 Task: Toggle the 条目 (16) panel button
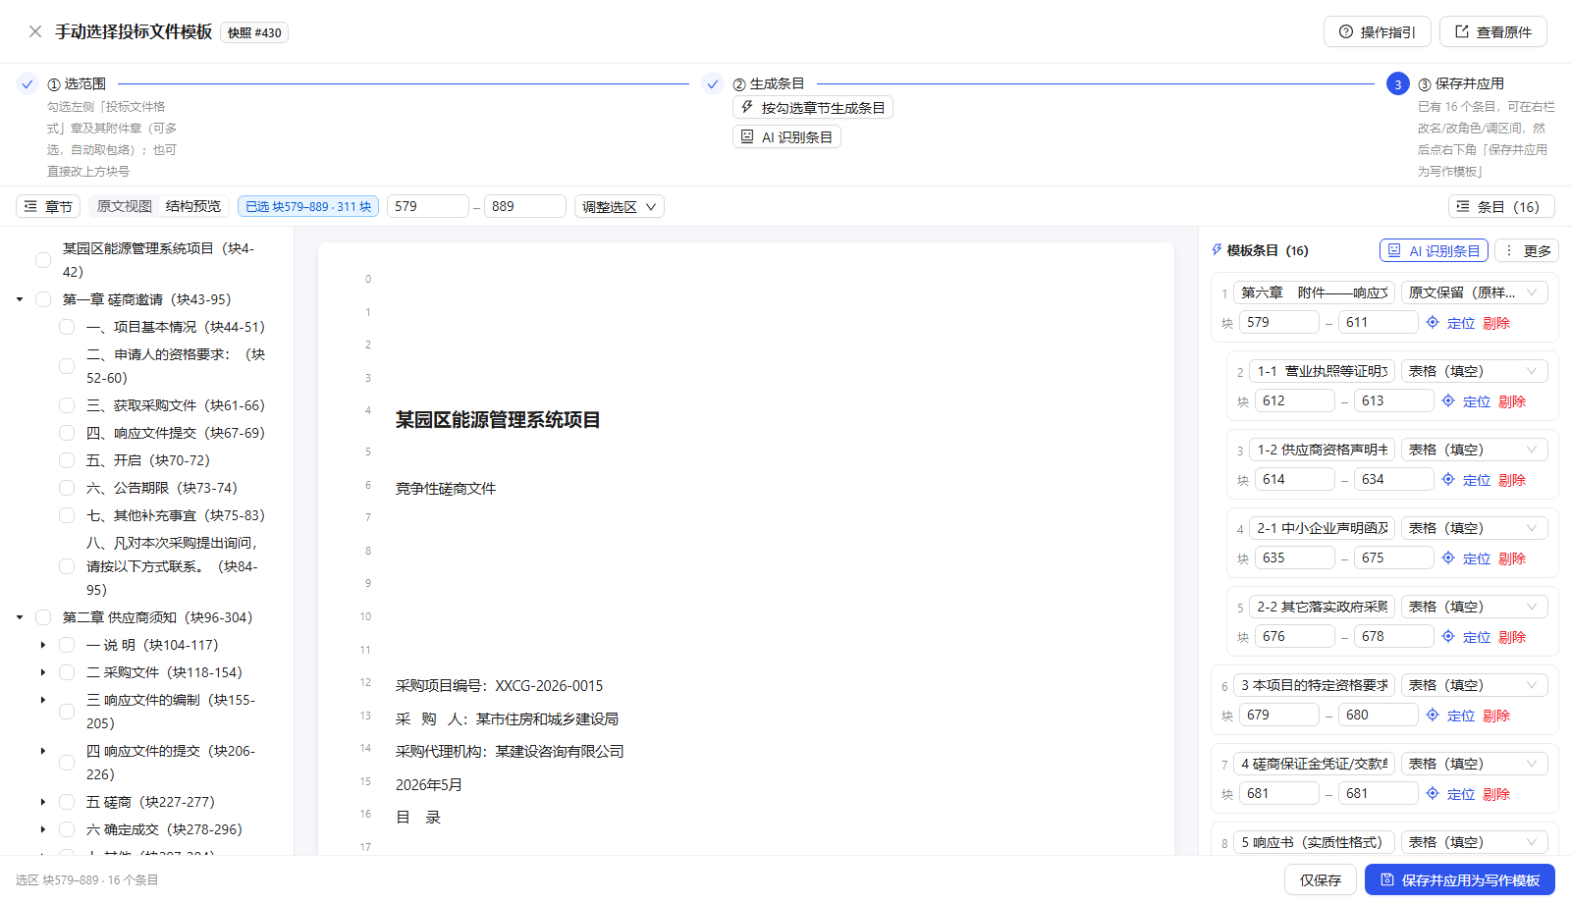[x=1500, y=206]
